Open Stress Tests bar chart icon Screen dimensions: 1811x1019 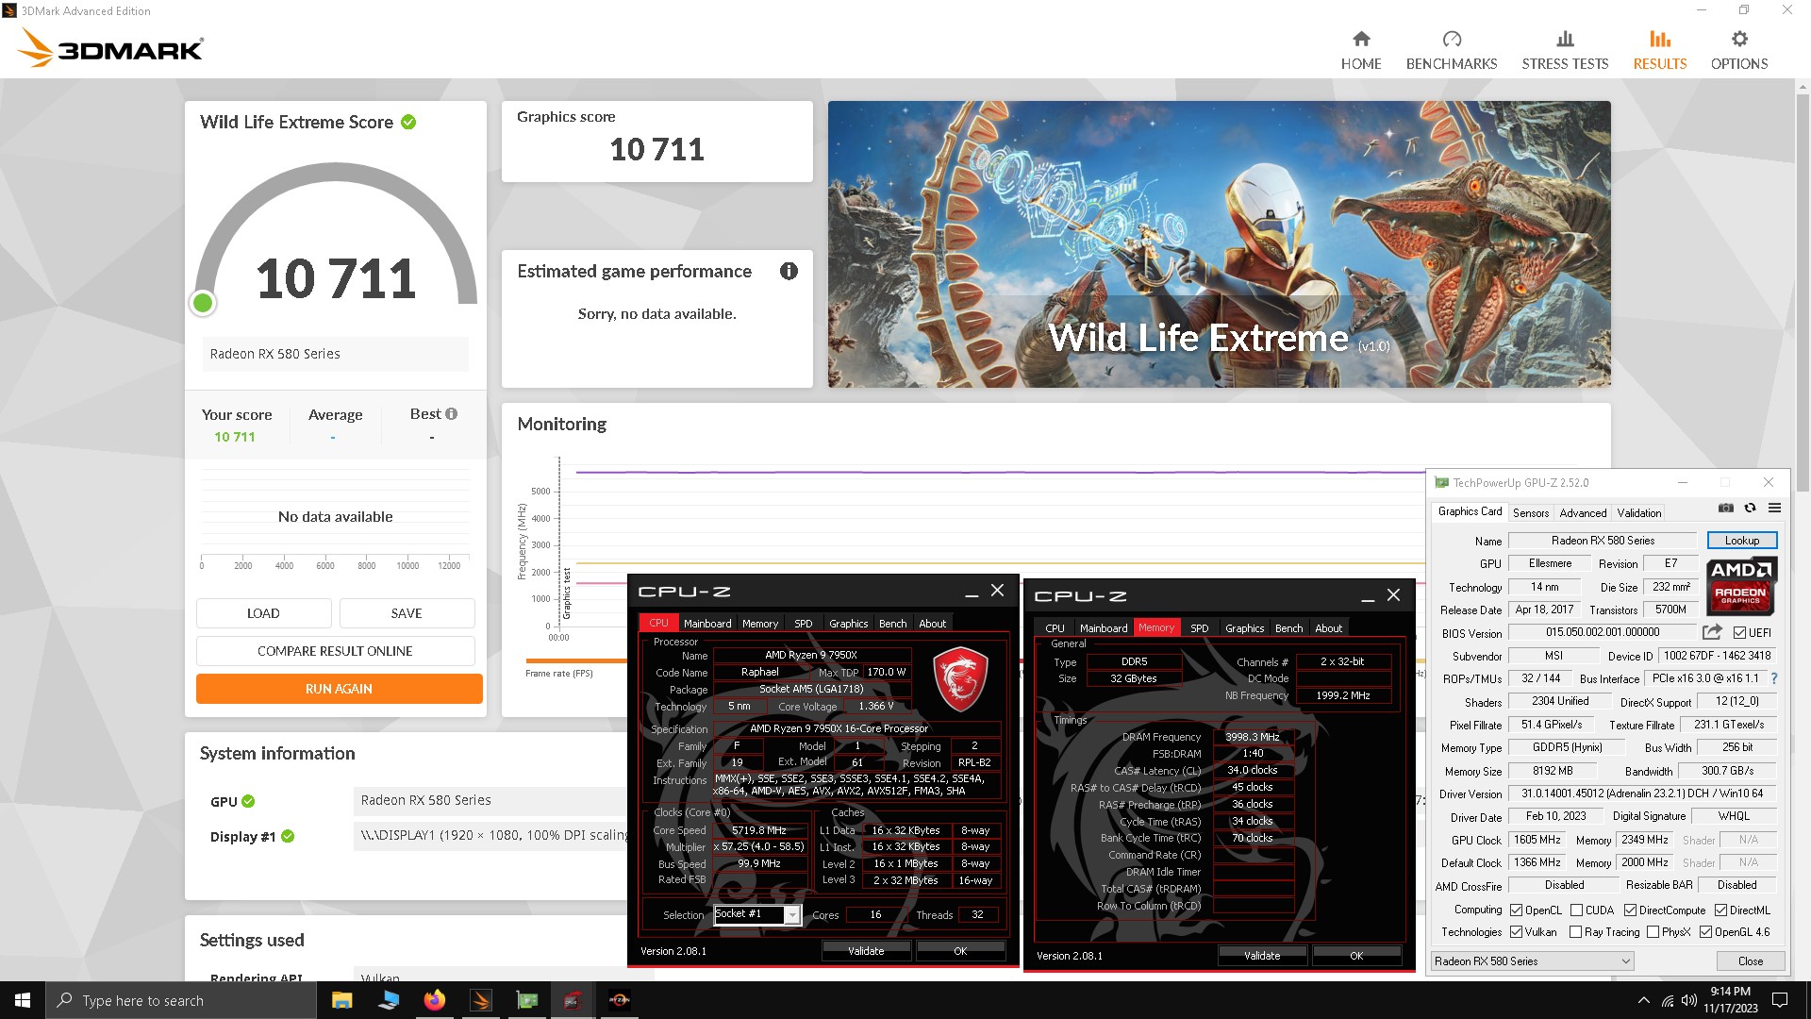coord(1565,39)
